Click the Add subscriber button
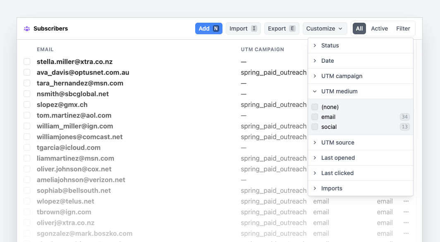The width and height of the screenshot is (440, 242). pyautogui.click(x=208, y=28)
